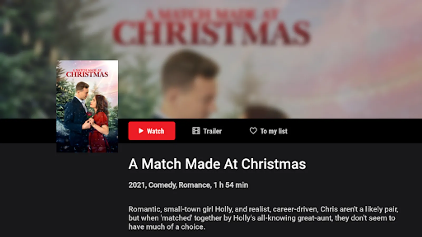The width and height of the screenshot is (422, 237).
Task: Select the Comedy genre label
Action: (162, 185)
